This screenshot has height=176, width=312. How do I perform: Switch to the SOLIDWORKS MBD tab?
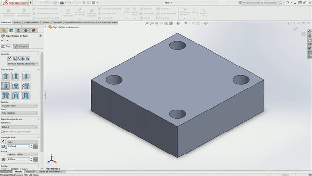coord(107,22)
